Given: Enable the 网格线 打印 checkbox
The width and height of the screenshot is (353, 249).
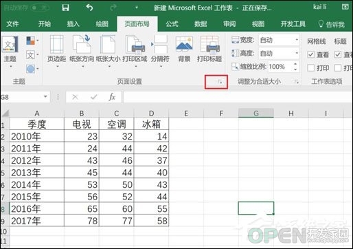Looking at the screenshot, I should pos(310,68).
